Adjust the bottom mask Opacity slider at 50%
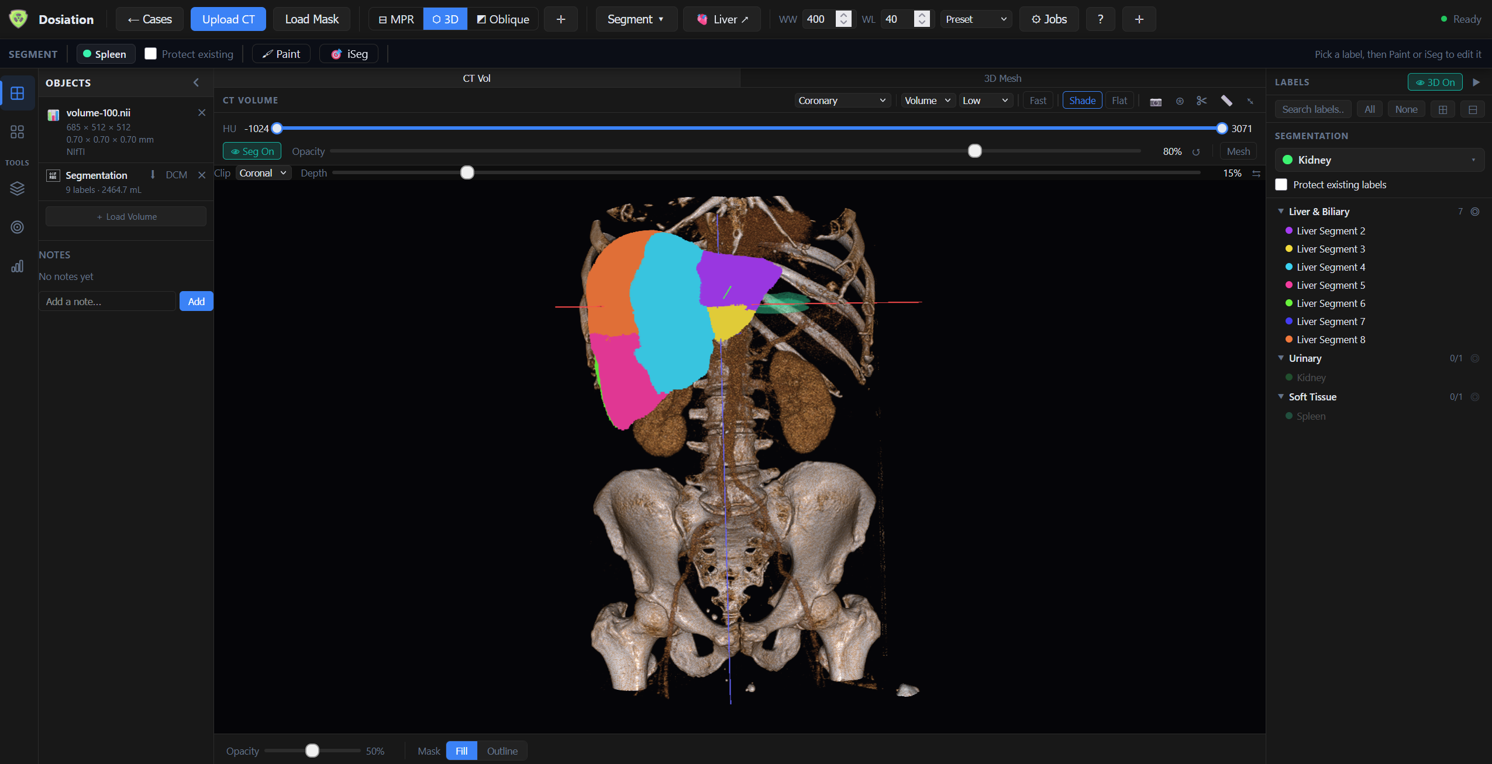Viewport: 1492px width, 764px height. (312, 751)
